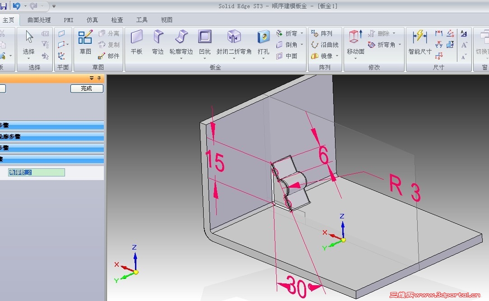The image size is (489, 301).
Task: Open the quick access toolbar customize arrow
Action: 54,6
